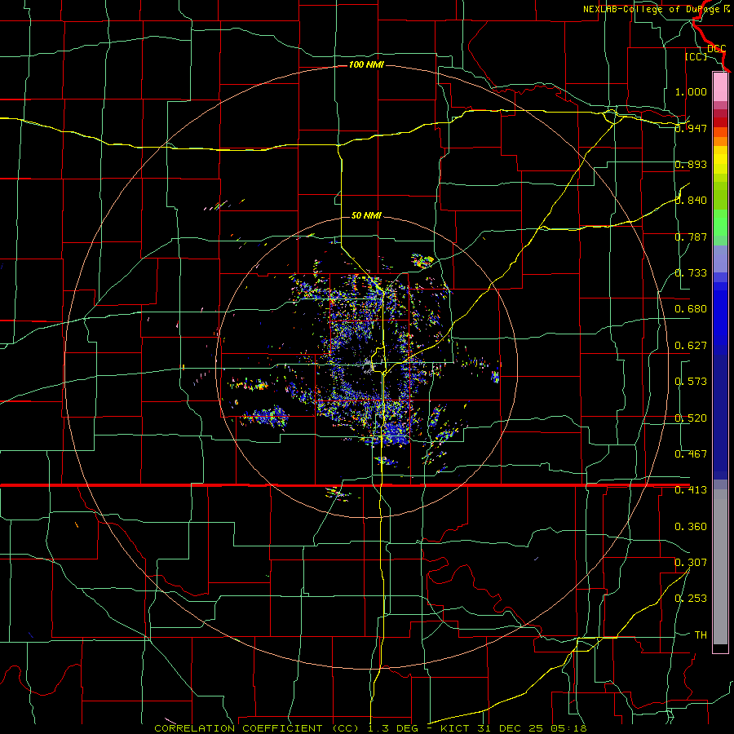Select the 1.000 scale value
This screenshot has height=734, width=734.
pyautogui.click(x=691, y=91)
